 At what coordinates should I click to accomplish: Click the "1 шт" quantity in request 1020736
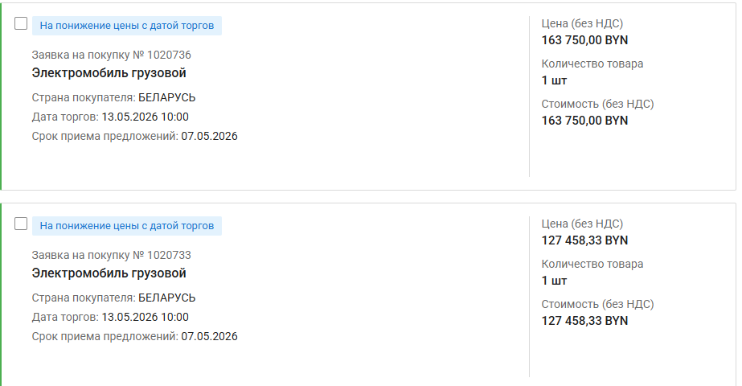click(x=554, y=80)
